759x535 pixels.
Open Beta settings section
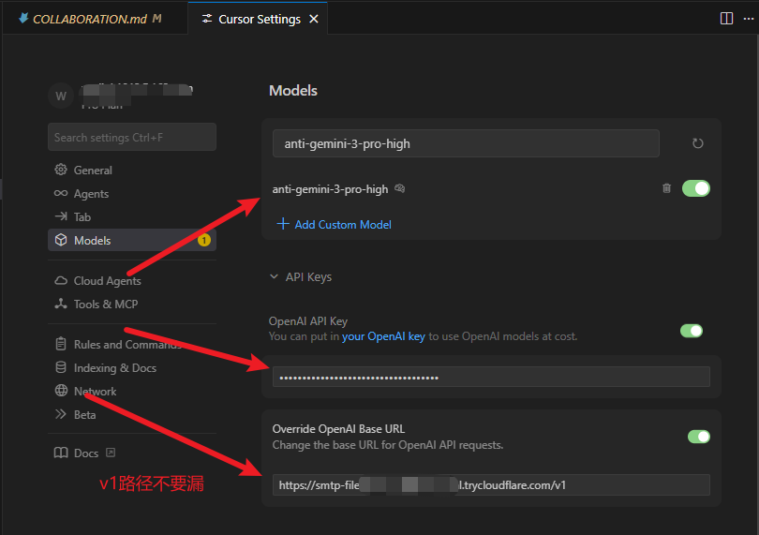tap(132, 414)
